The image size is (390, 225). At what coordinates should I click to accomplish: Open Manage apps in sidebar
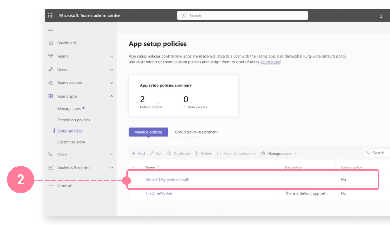[69, 108]
